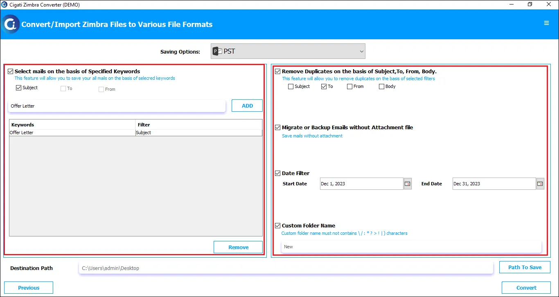Click the Cigati logo in header
The image size is (559, 297).
pyautogui.click(x=10, y=24)
